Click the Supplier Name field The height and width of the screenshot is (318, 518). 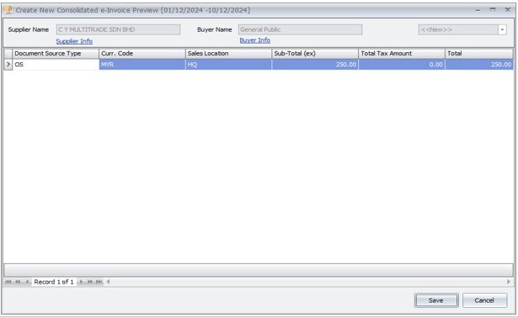click(118, 29)
